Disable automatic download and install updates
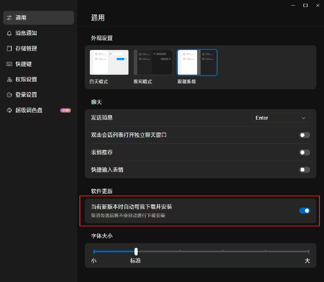The width and height of the screenshot is (324, 282). click(x=304, y=210)
